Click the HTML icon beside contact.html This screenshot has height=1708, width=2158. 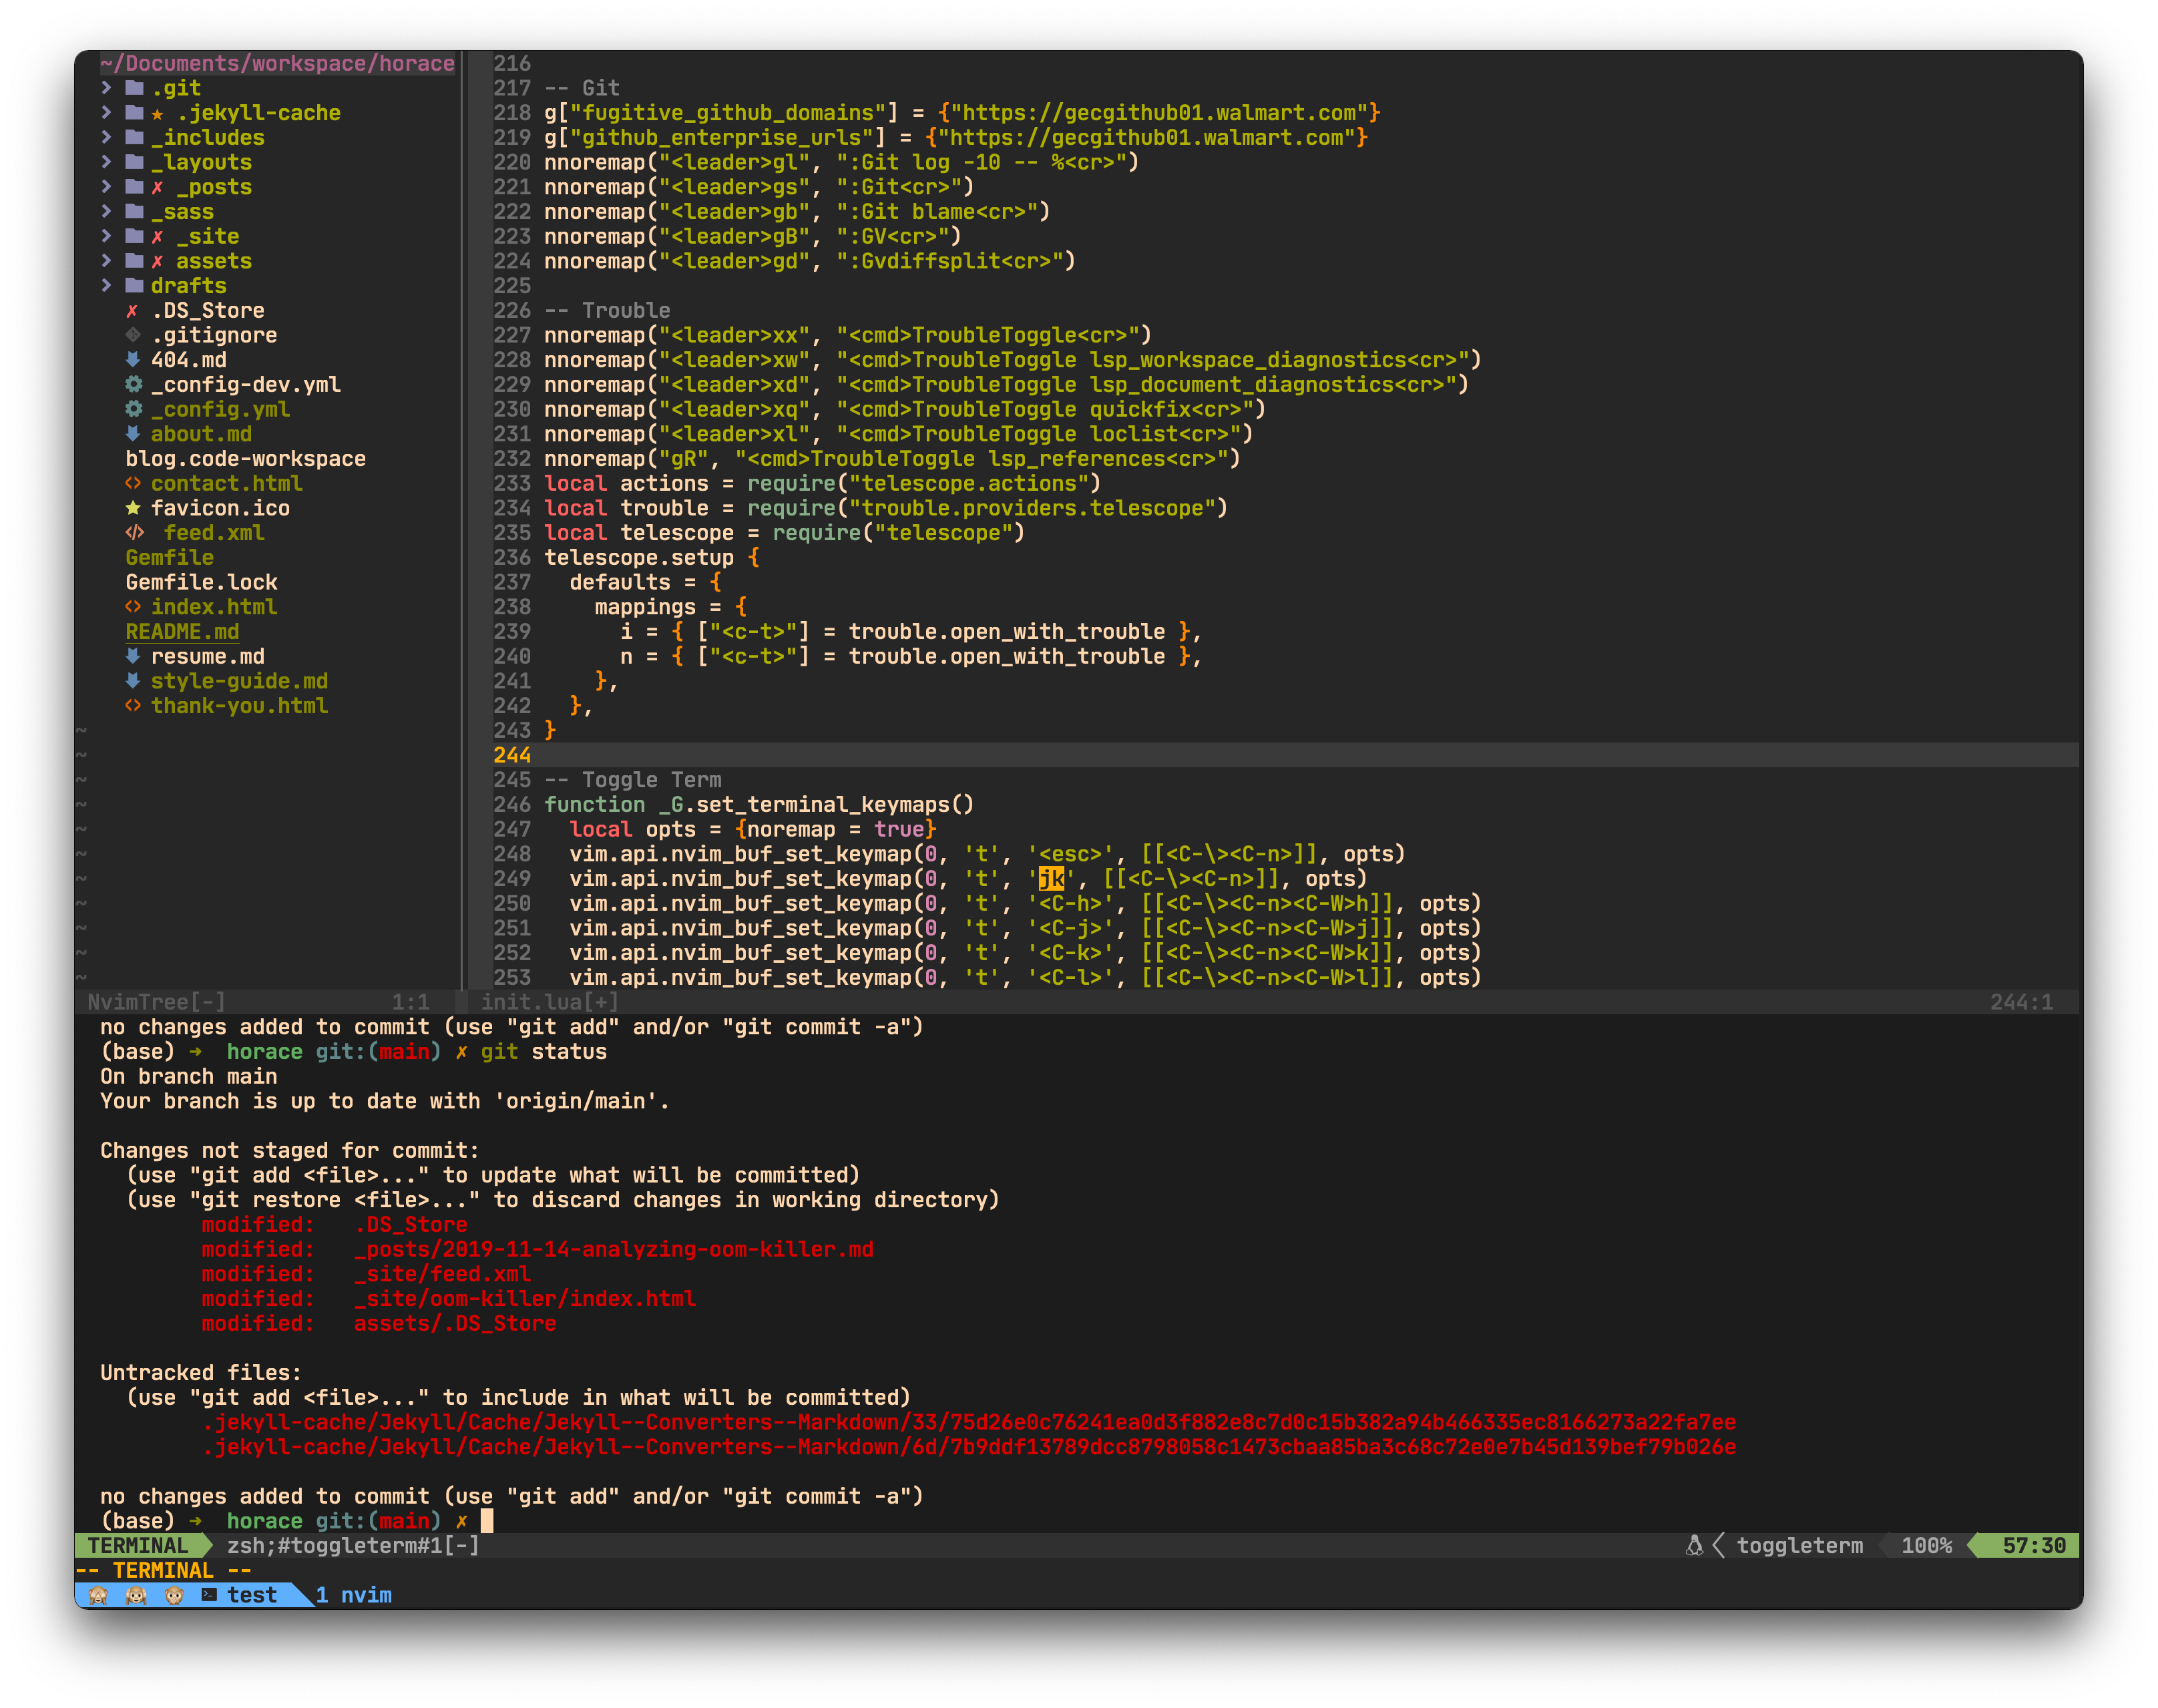pos(133,483)
